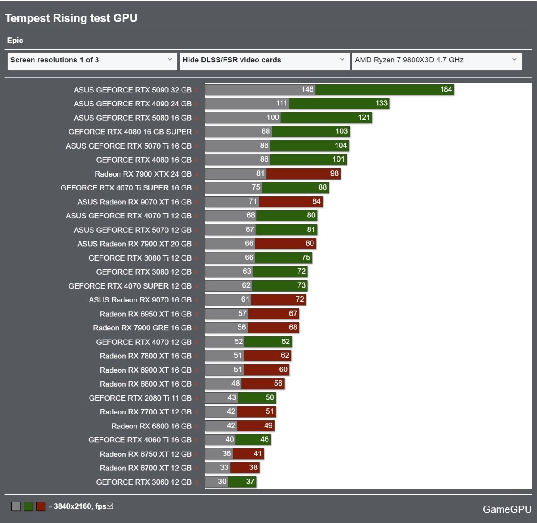The width and height of the screenshot is (537, 523).
Task: Remove ASUS GEFORCE RTX 5090 32 GB via red x
Action: click(197, 90)
